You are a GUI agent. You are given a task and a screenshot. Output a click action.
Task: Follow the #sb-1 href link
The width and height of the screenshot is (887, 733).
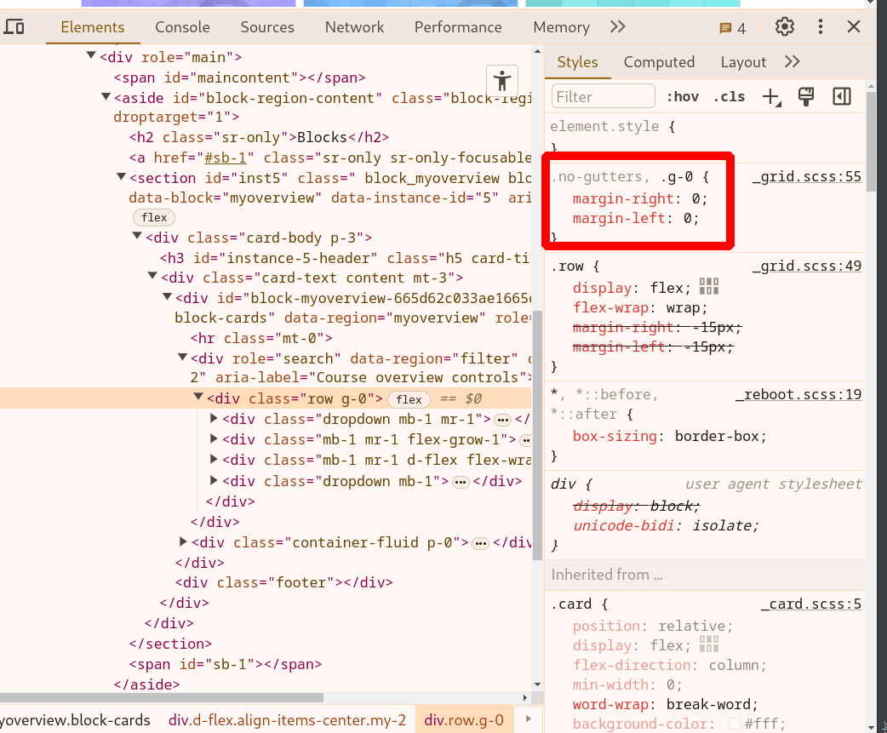225,157
